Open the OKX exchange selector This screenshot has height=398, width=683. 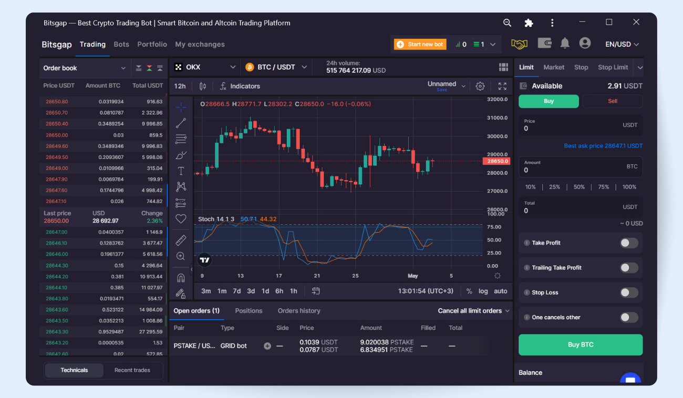coord(205,67)
